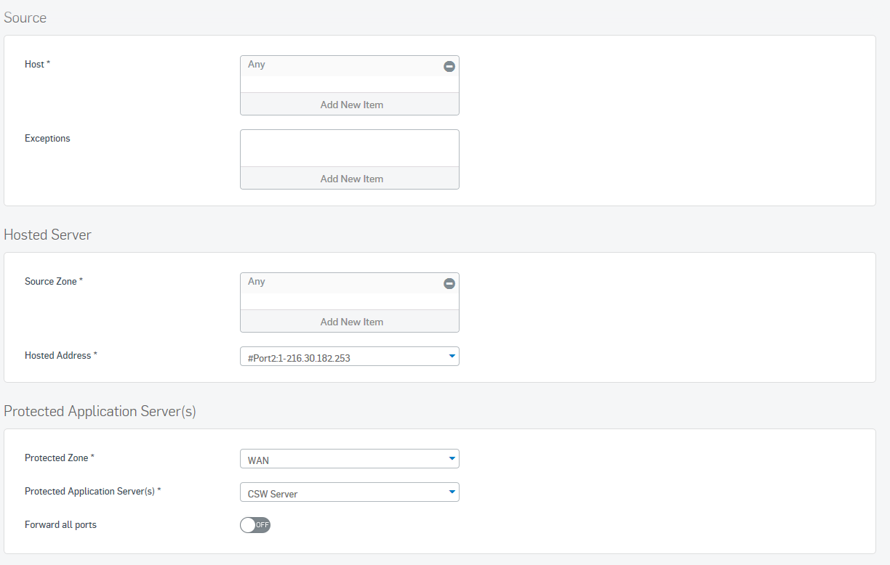Remove the Any entry from Source Zone list

point(449,283)
